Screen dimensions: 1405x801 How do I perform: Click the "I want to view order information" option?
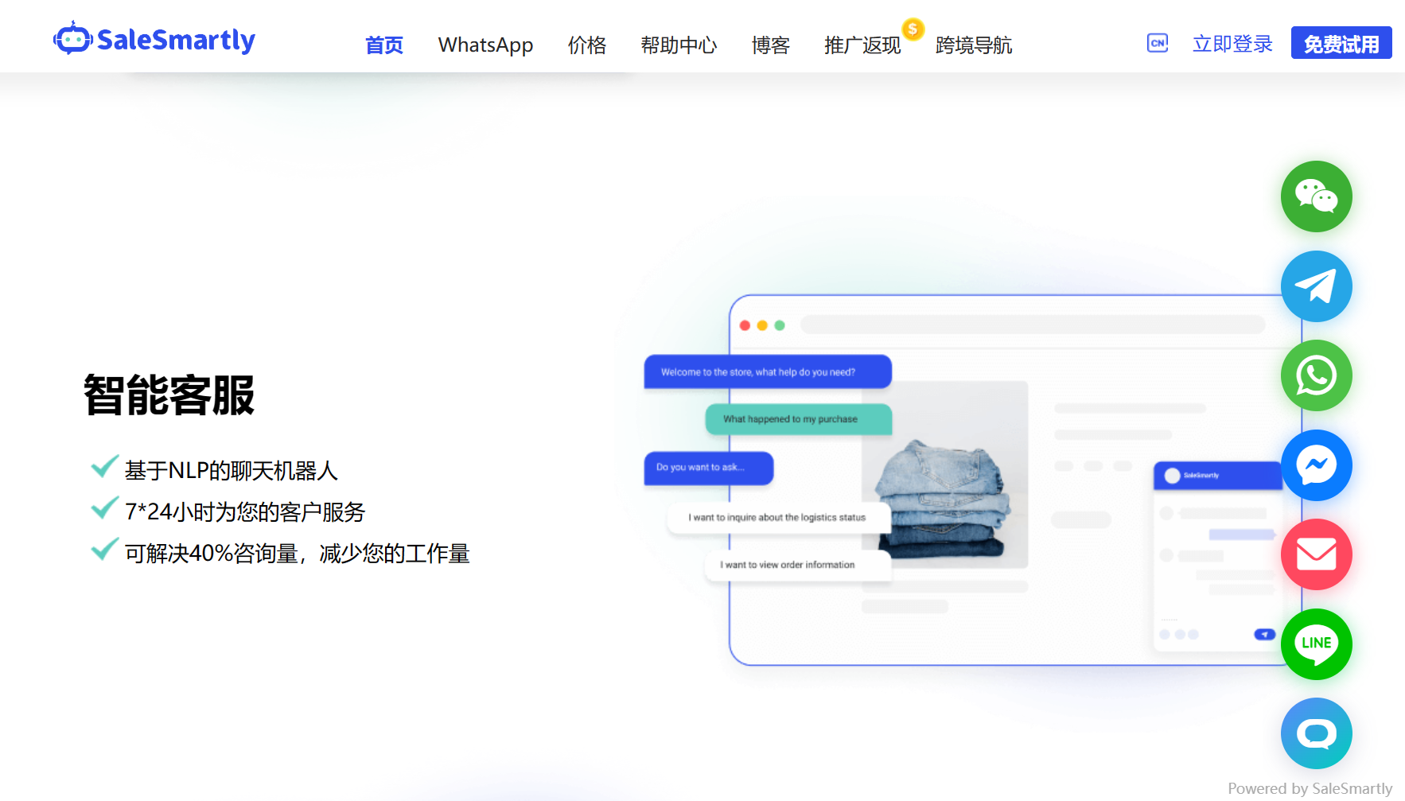[798, 565]
